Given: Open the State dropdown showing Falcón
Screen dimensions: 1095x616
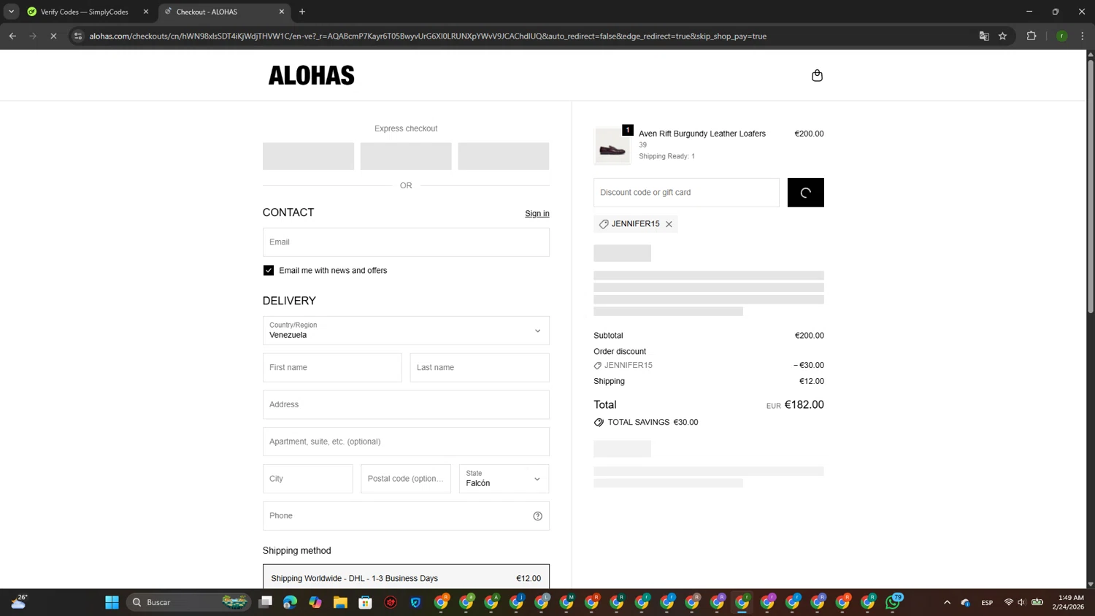Looking at the screenshot, I should (504, 479).
